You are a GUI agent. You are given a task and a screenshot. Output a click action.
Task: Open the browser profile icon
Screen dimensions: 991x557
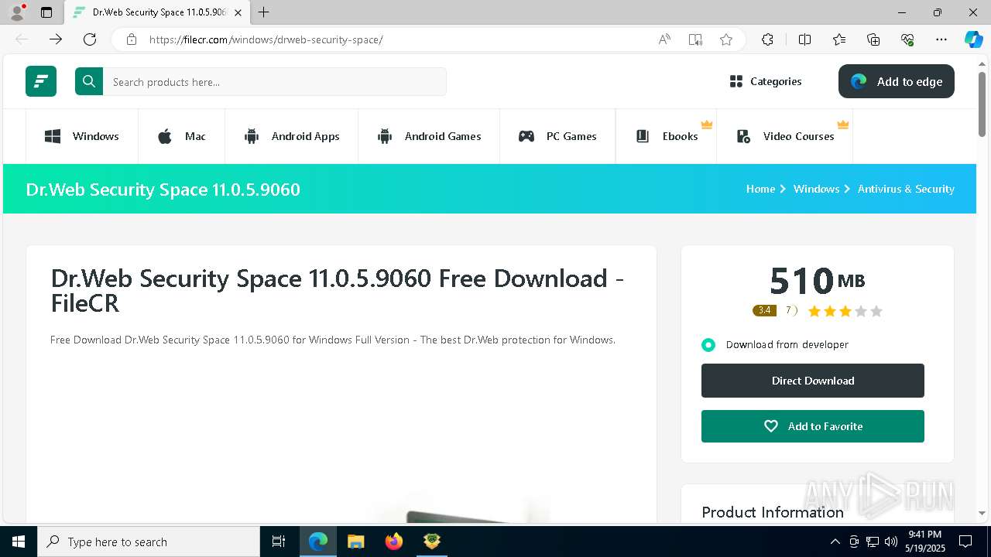pyautogui.click(x=17, y=12)
